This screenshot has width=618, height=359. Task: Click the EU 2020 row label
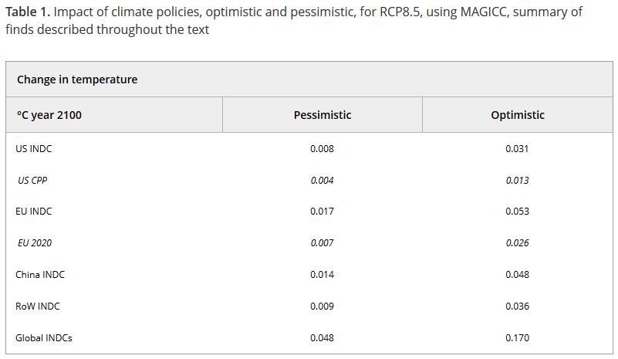coord(35,242)
